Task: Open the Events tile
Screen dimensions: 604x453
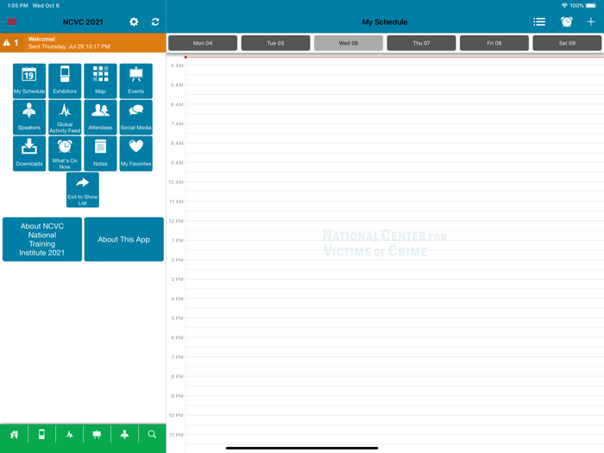Action: click(136, 81)
